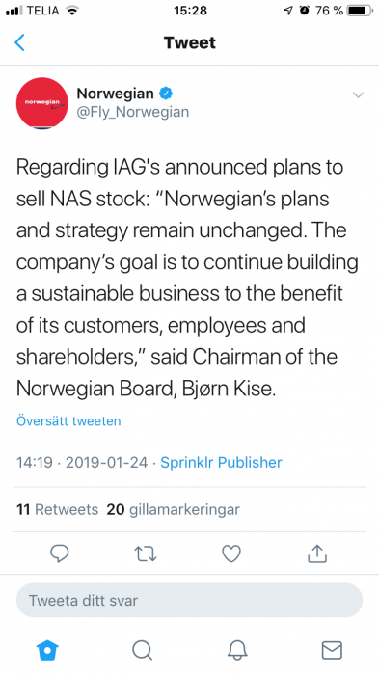This screenshot has width=379, height=675.
Task: Tap the retweet arrows icon
Action: [x=146, y=554]
